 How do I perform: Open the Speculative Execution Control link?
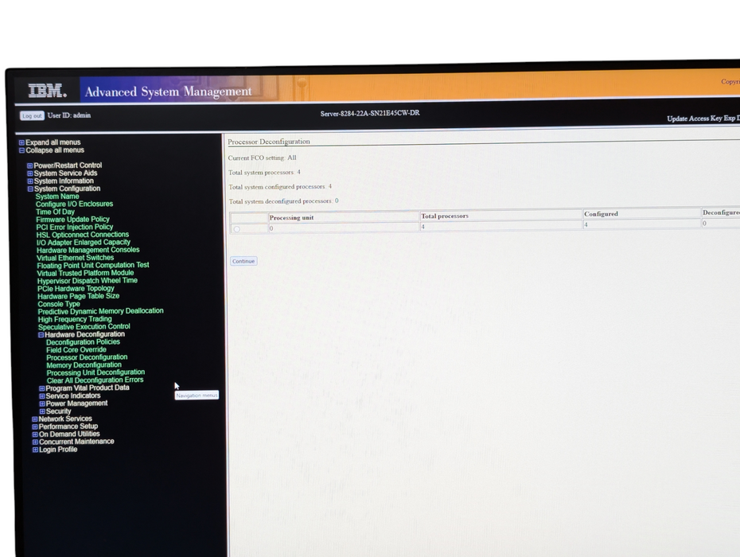[x=84, y=327]
